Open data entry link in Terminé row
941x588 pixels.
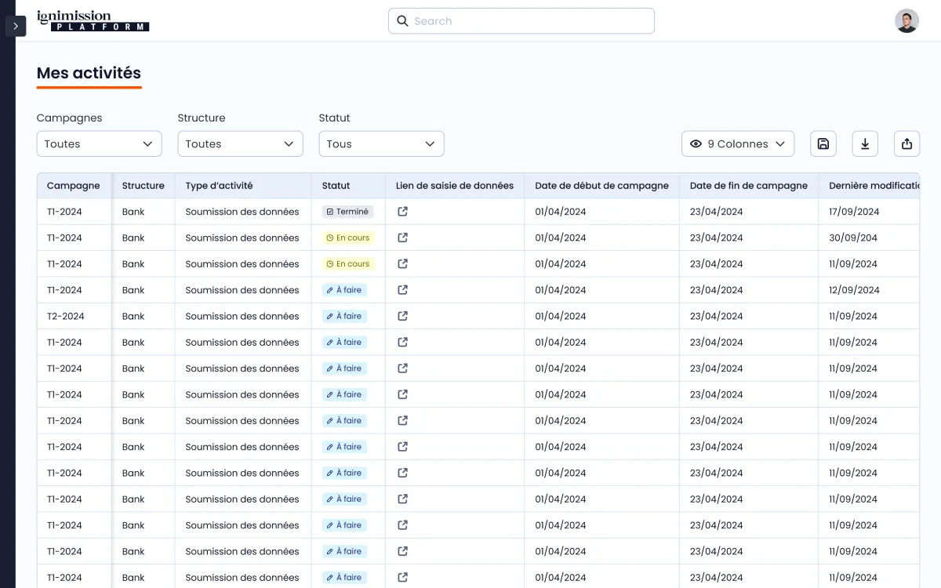coord(402,212)
